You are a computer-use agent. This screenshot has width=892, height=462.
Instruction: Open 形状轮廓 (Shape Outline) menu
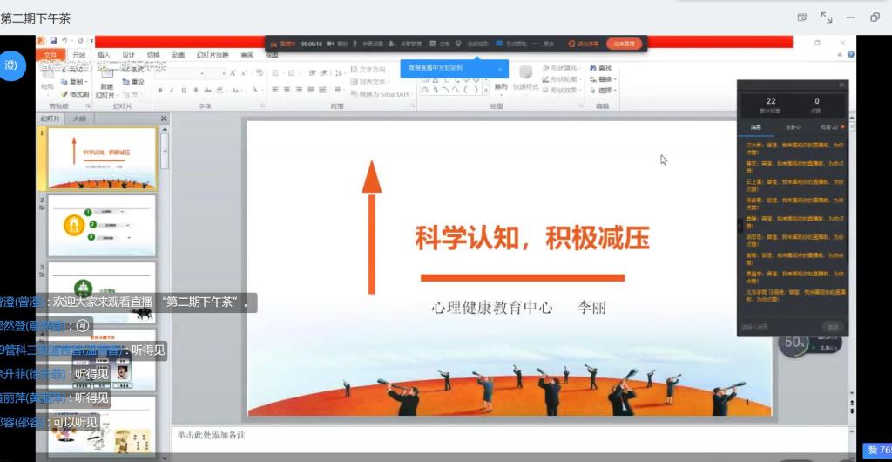coord(562,79)
